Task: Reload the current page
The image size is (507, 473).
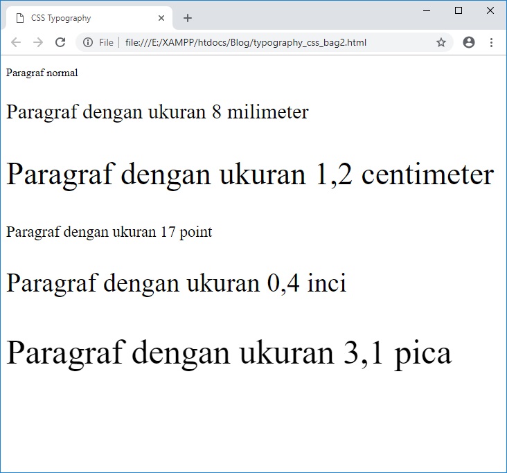Action: (x=60, y=42)
